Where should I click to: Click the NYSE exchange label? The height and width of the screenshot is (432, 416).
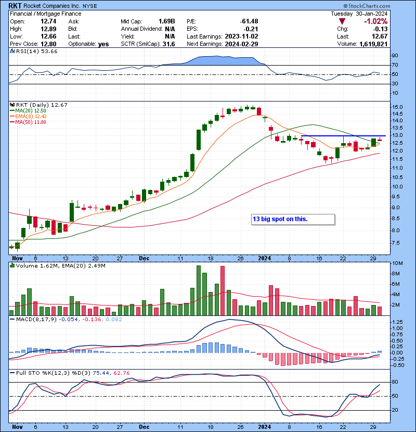pyautogui.click(x=90, y=6)
